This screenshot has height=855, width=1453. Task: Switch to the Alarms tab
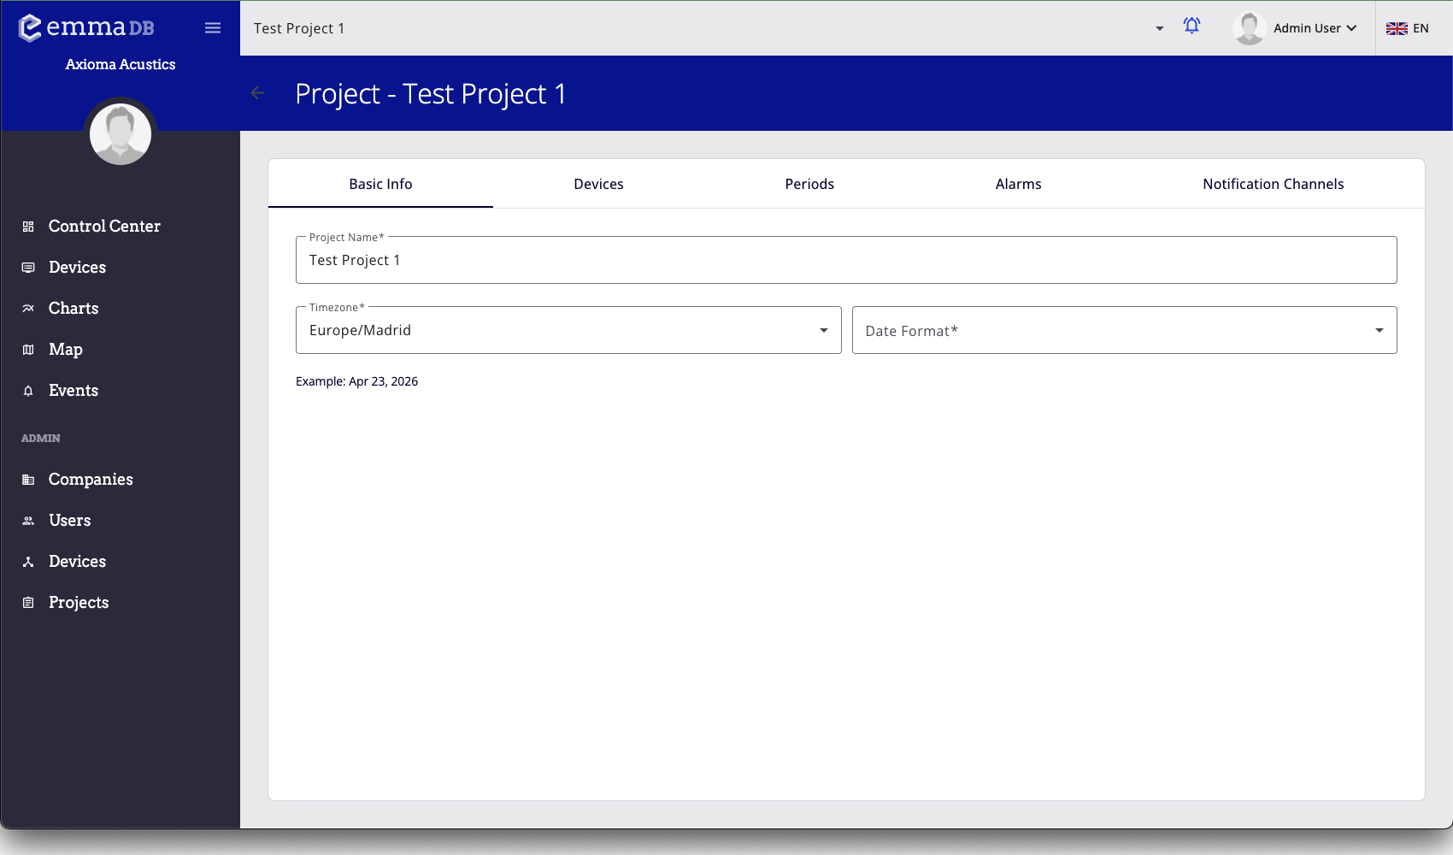click(x=1017, y=183)
